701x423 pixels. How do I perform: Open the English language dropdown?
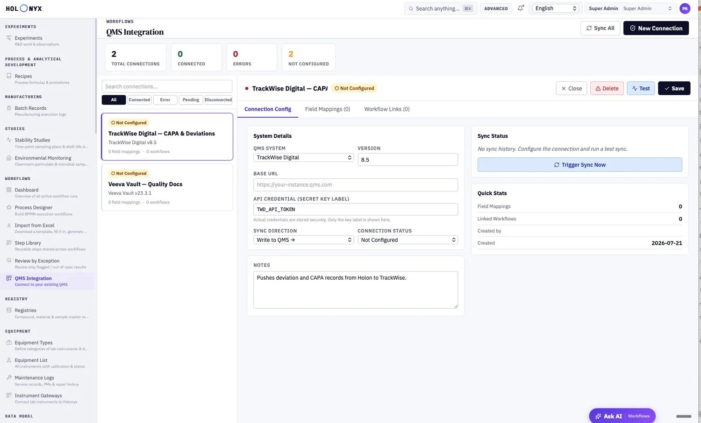[556, 8]
